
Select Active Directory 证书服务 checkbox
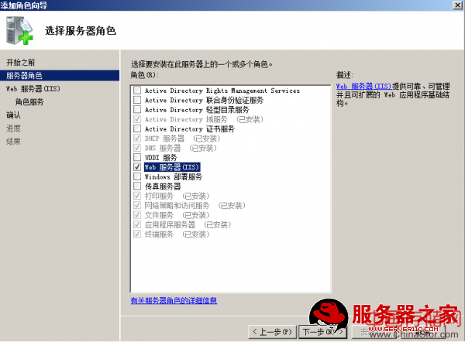[138, 128]
